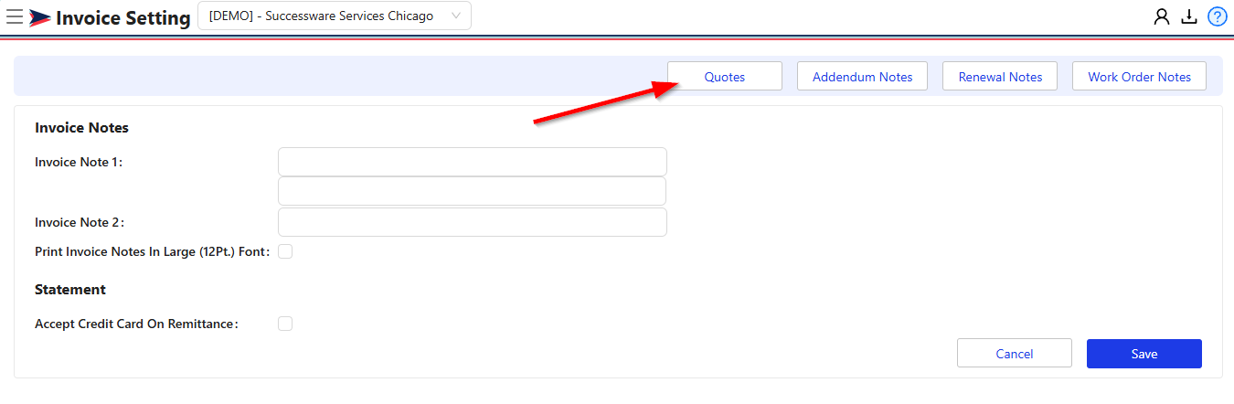Open Work Order Notes settings
This screenshot has height=404, width=1234.
[1139, 77]
